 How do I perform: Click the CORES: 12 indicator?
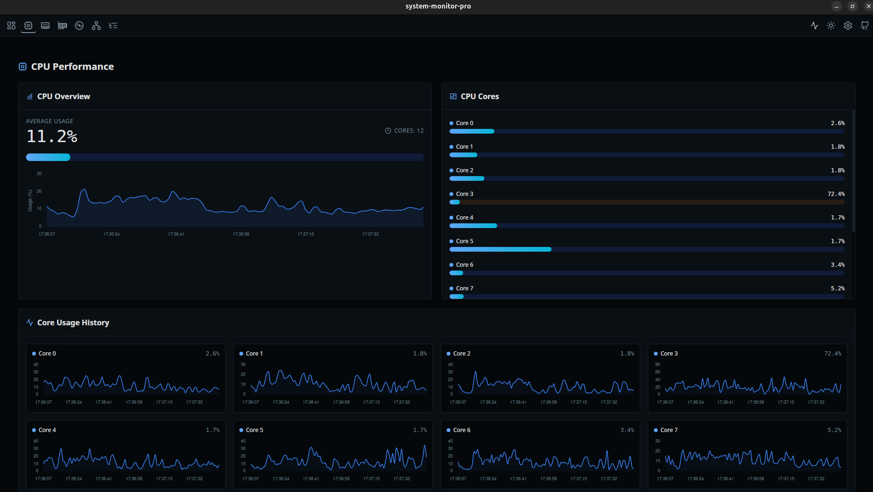click(x=404, y=130)
